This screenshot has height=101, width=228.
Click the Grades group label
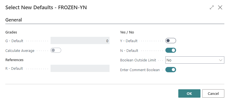(x=11, y=32)
